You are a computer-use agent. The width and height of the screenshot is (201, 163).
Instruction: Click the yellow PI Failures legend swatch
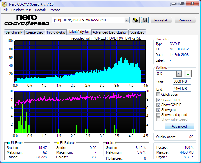(x=58, y=143)
